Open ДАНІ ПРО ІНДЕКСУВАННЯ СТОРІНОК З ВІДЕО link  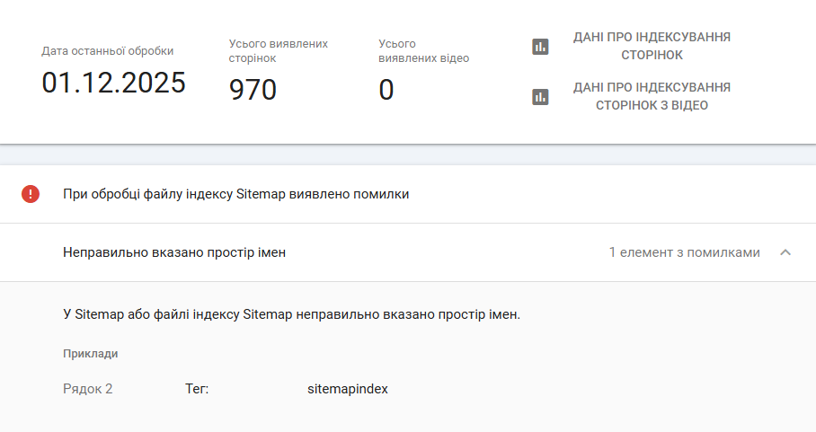click(652, 96)
